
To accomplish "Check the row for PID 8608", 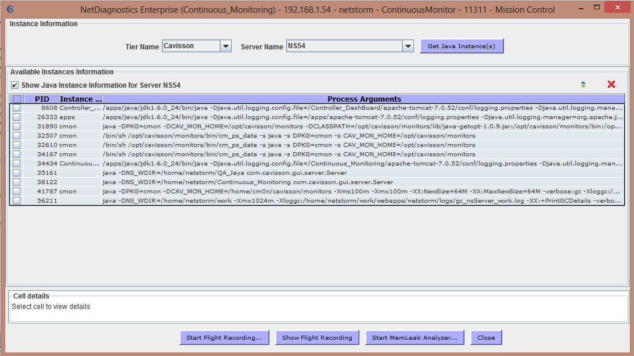I will (x=17, y=108).
